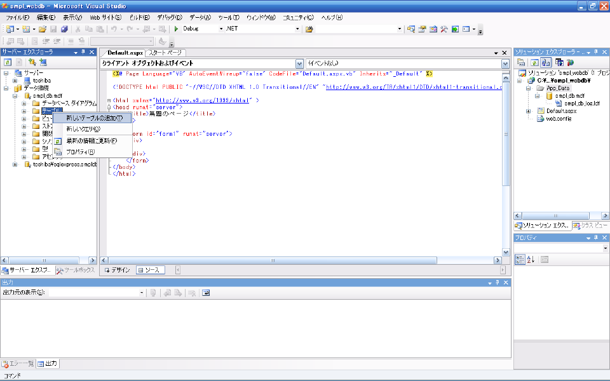The height and width of the screenshot is (381, 610).
Task: Open the デバッグ(D) menu
Action: pos(170,18)
